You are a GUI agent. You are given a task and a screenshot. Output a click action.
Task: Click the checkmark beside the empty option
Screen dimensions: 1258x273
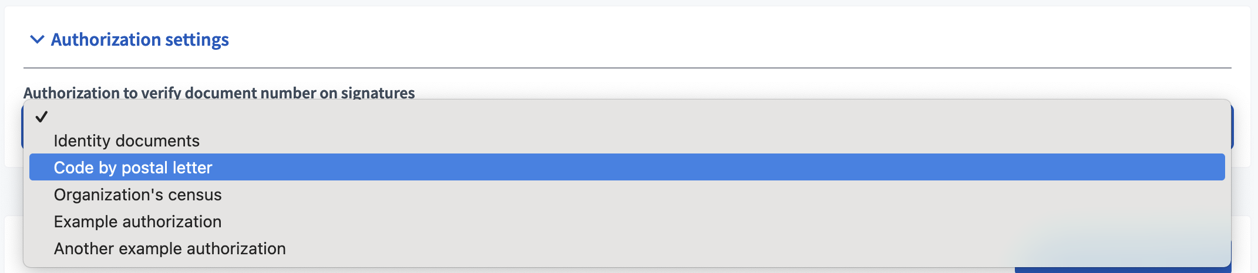(x=41, y=117)
